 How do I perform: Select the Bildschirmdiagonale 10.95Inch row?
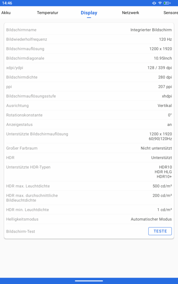89,58
